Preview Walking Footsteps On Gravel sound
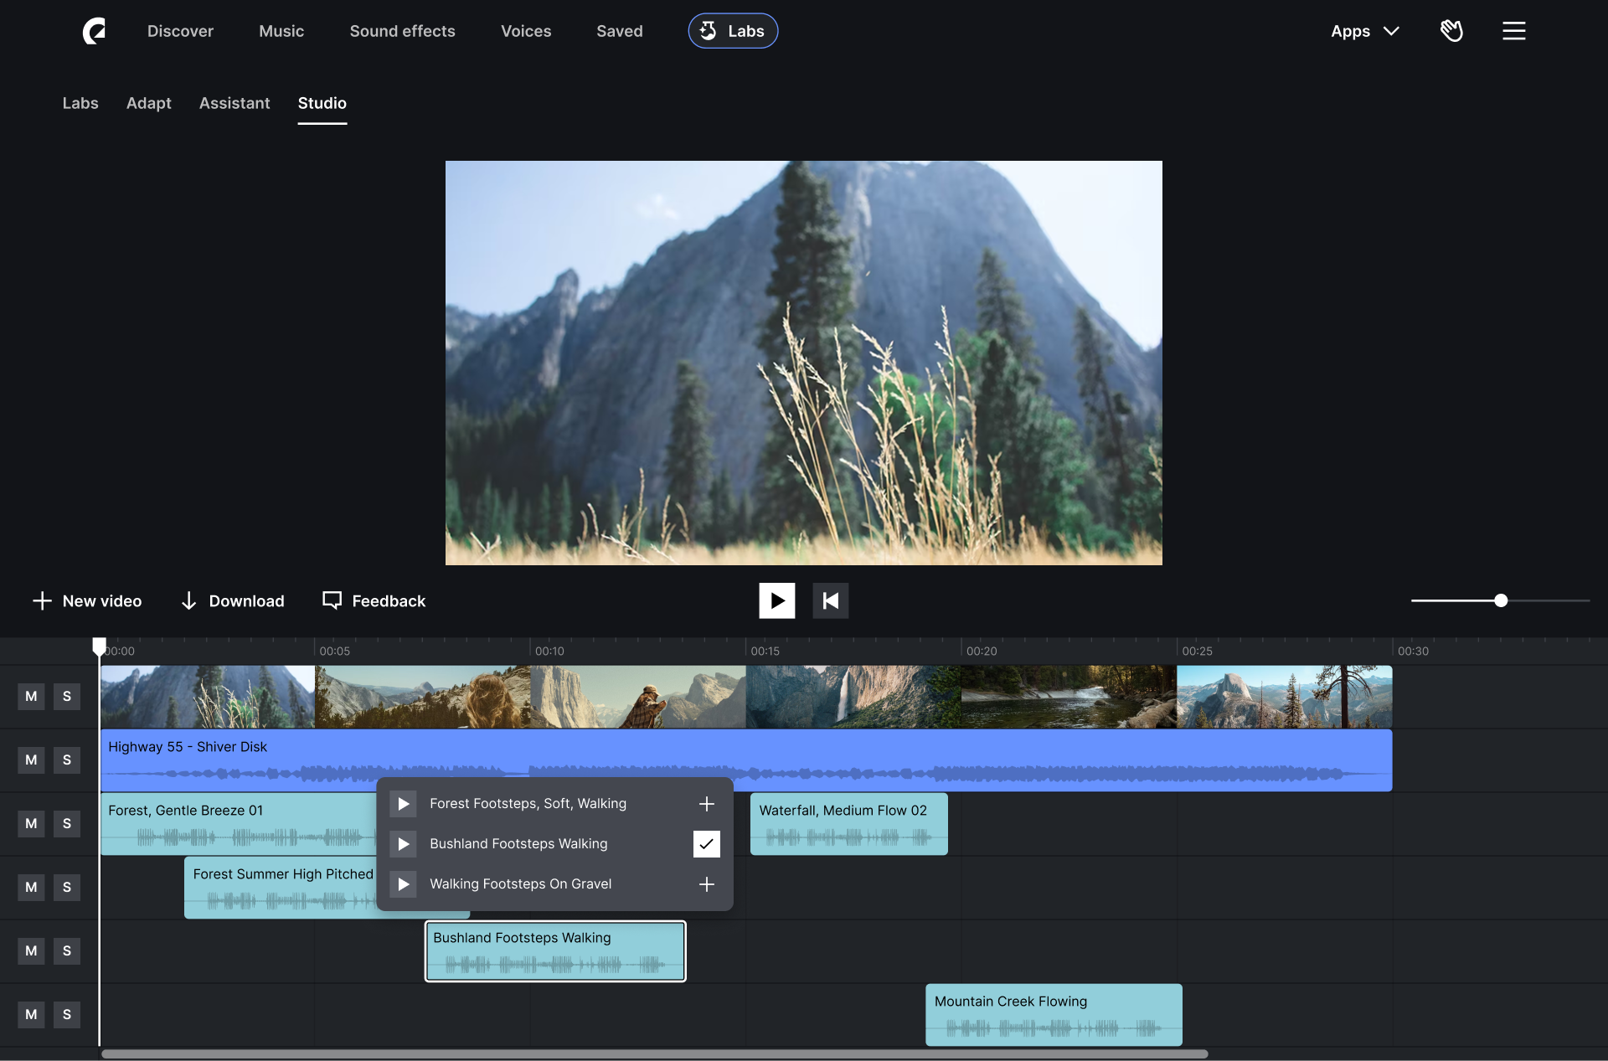This screenshot has width=1608, height=1061. click(x=403, y=884)
